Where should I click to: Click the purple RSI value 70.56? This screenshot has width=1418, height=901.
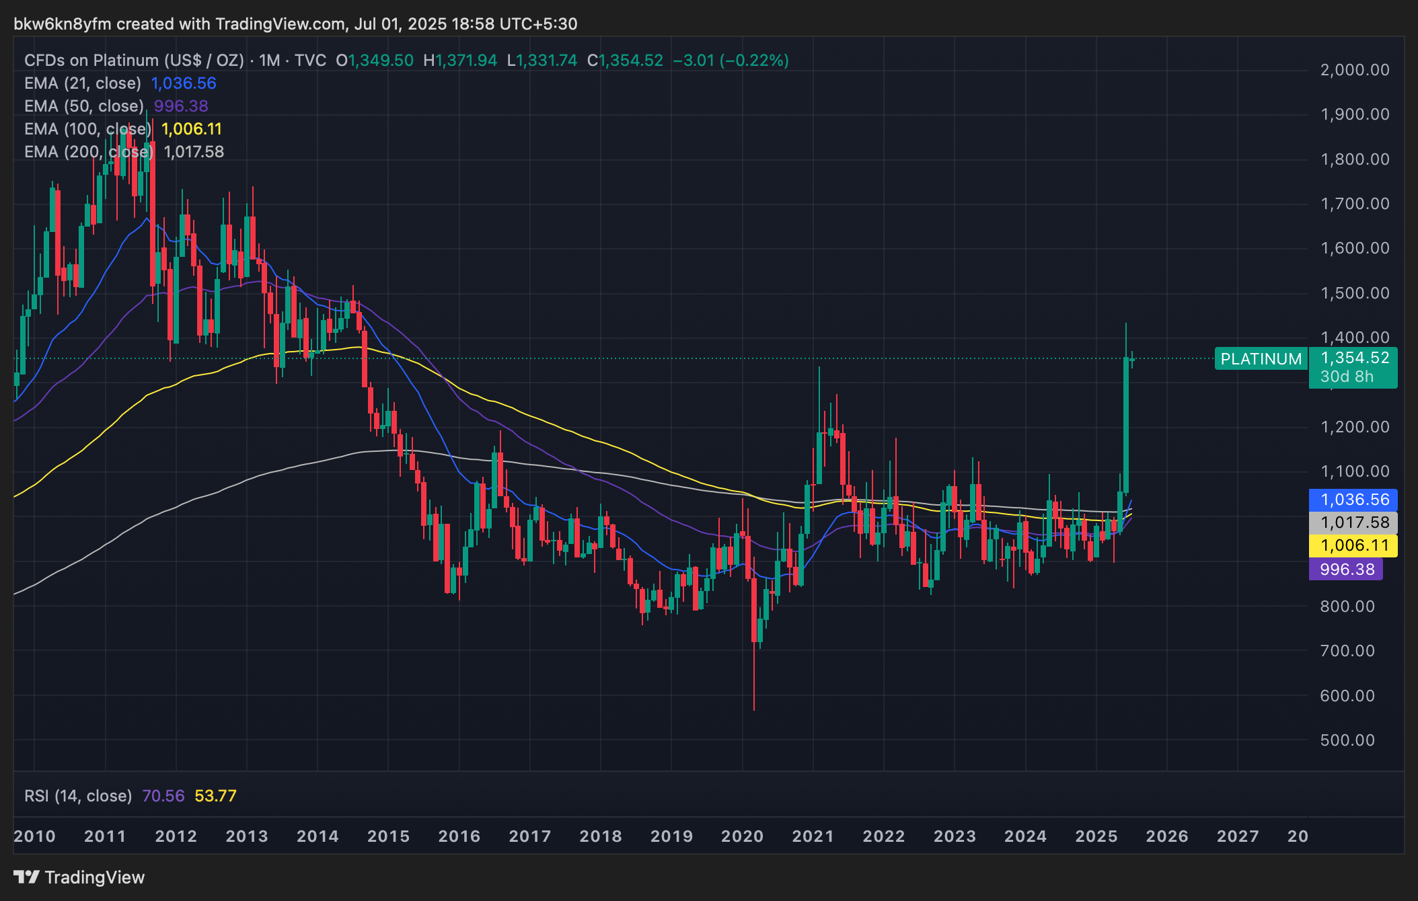click(x=163, y=796)
